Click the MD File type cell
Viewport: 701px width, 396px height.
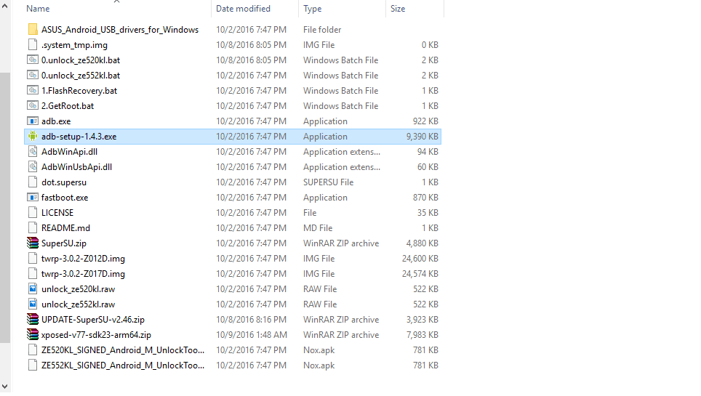click(x=318, y=227)
